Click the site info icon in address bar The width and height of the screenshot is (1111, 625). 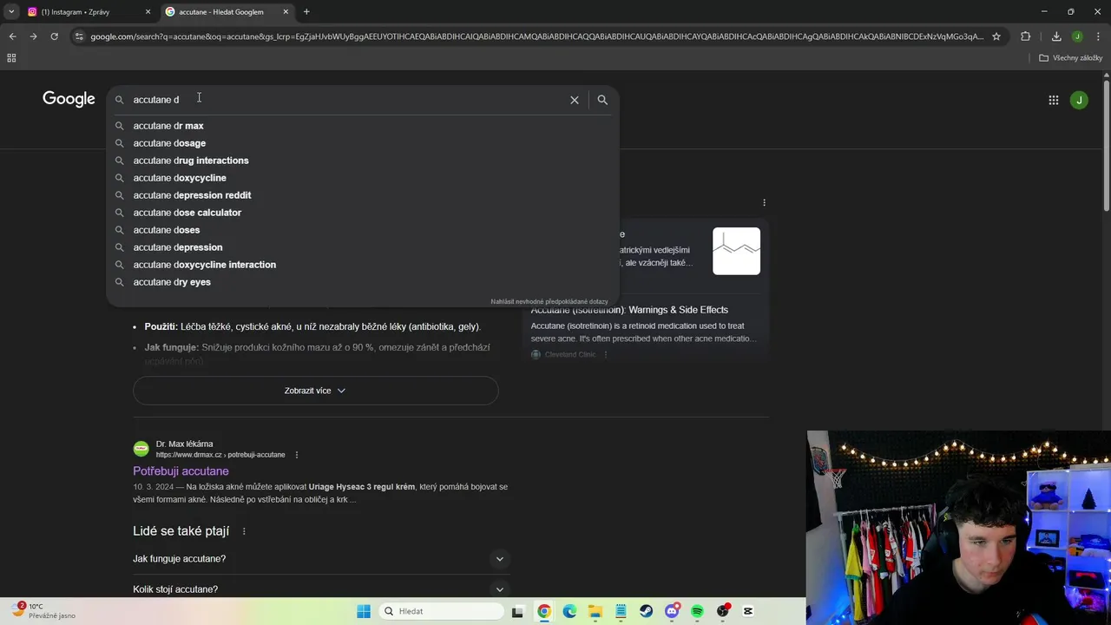79,36
